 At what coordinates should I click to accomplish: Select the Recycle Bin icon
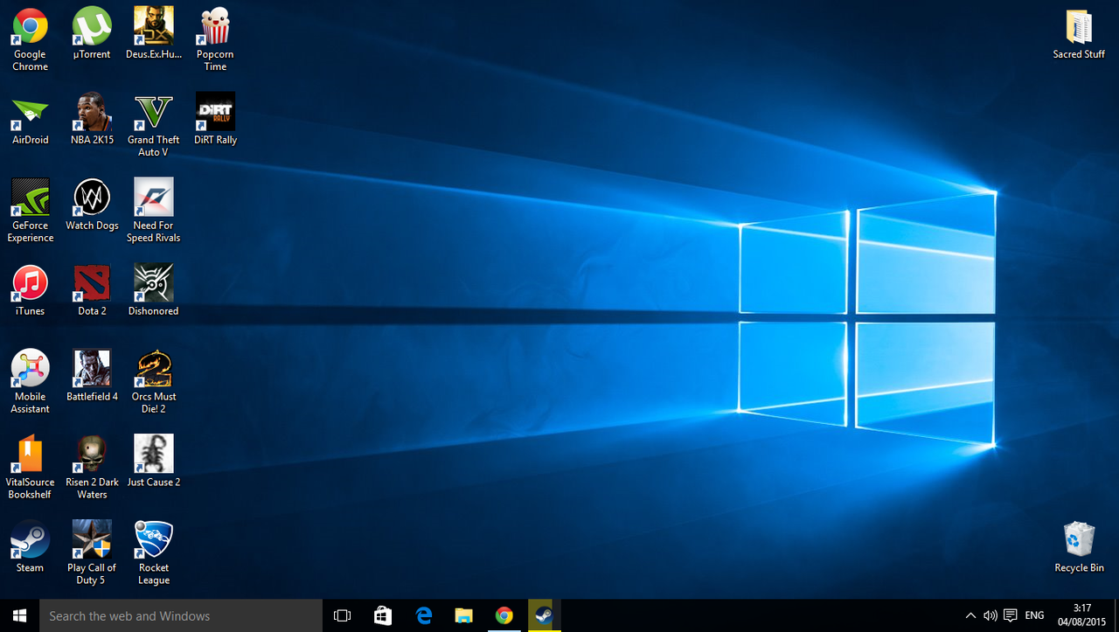pos(1079,547)
